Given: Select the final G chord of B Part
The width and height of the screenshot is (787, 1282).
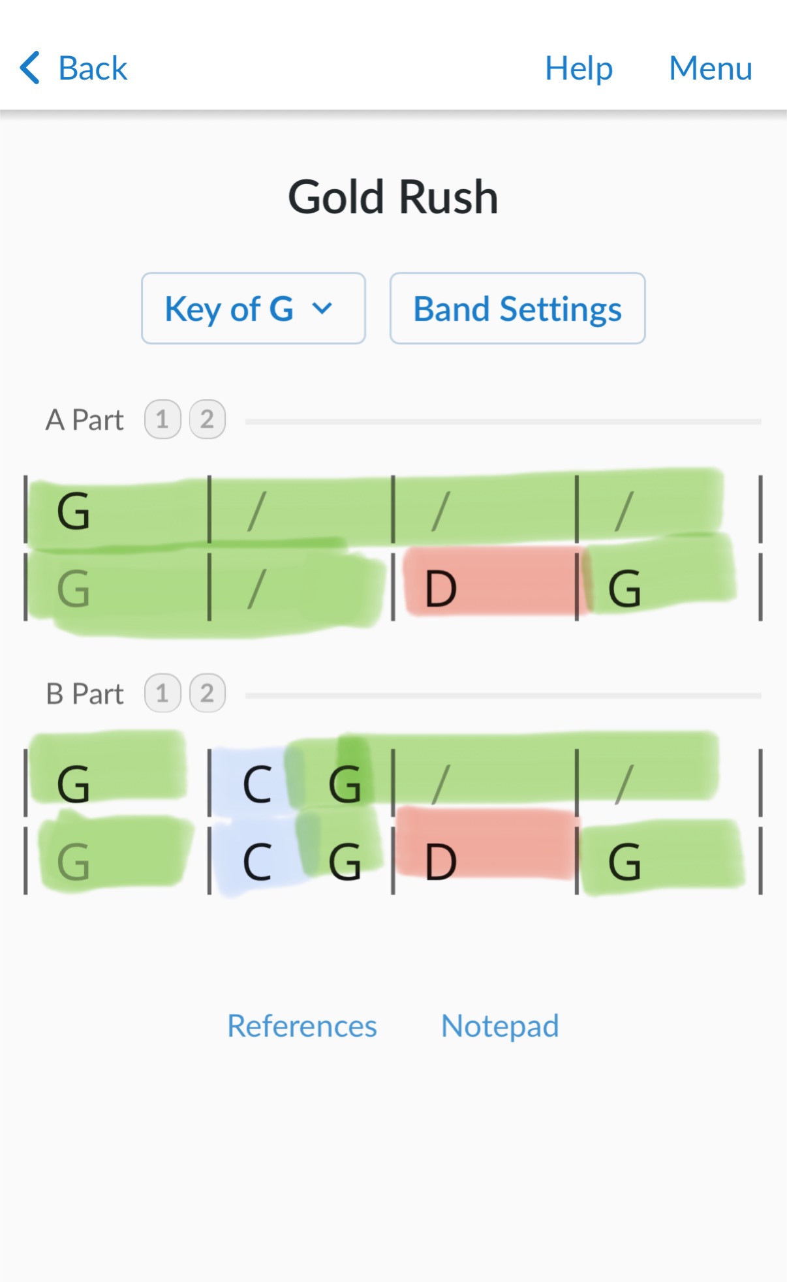Looking at the screenshot, I should pos(625,862).
